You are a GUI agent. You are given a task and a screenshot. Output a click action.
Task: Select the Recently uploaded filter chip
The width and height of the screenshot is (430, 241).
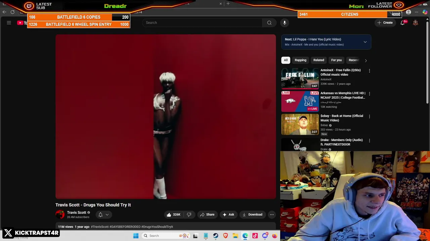354,60
